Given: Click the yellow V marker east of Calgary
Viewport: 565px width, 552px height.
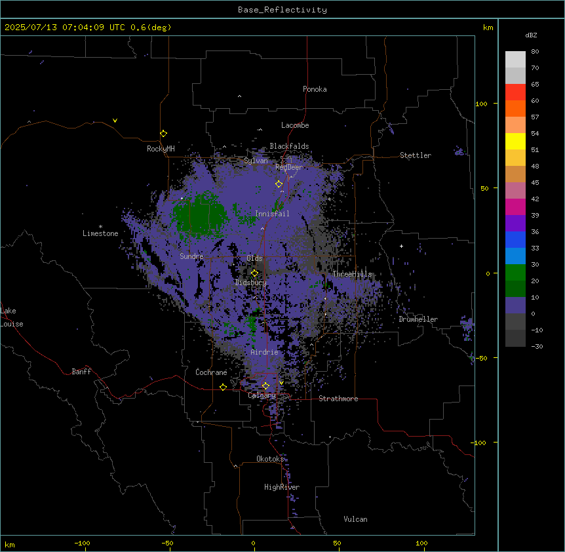Looking at the screenshot, I should (x=281, y=383).
